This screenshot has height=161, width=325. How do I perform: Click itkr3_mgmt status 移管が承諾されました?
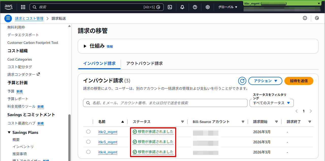(x=153, y=142)
